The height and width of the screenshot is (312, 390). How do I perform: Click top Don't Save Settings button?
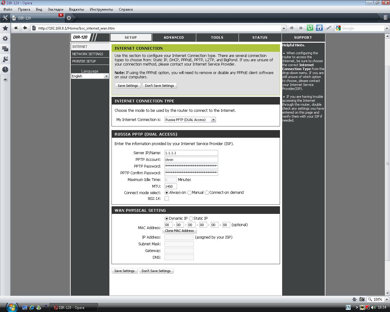(159, 86)
